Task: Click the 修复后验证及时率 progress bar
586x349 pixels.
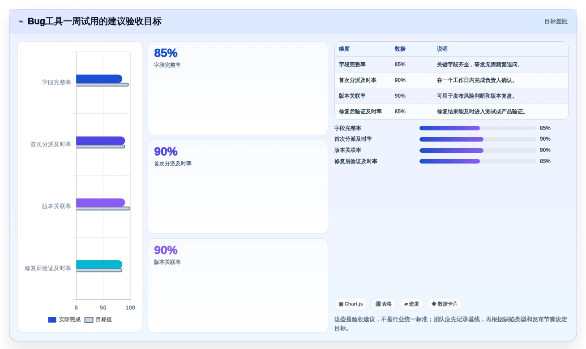Action: point(478,161)
